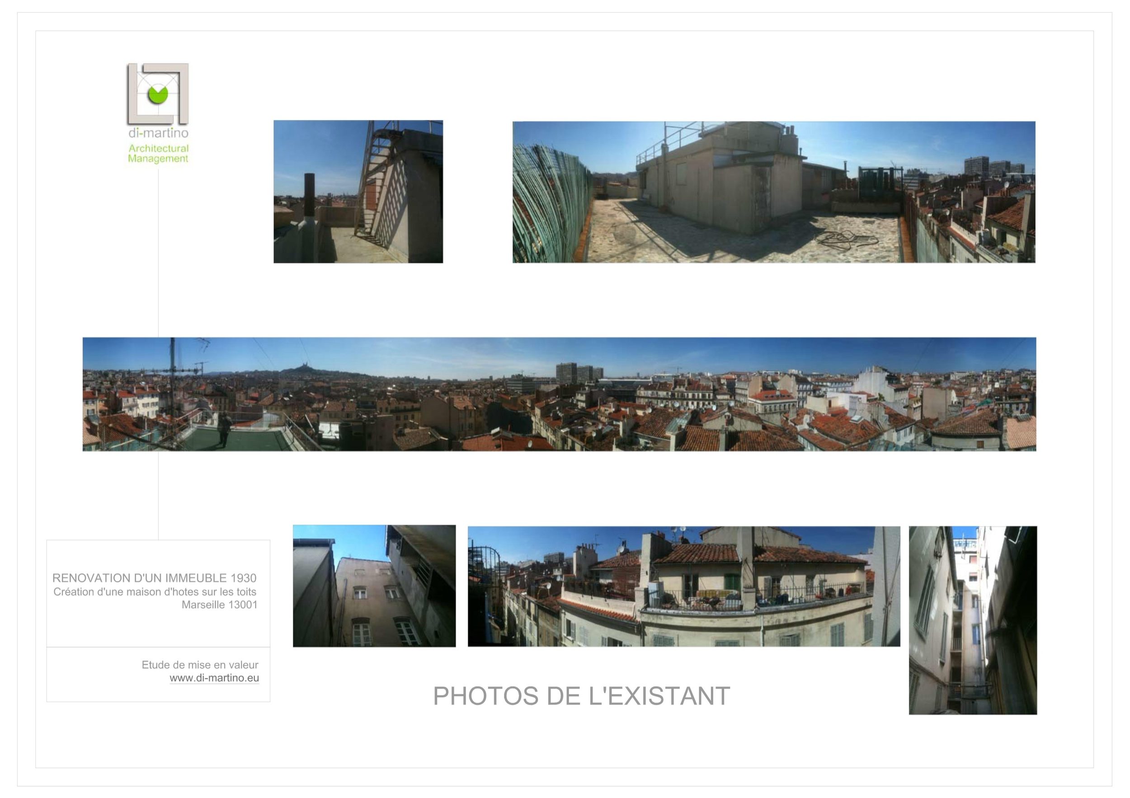Open the narrow light-well vertical photo
The image size is (1130, 798).
(x=973, y=620)
